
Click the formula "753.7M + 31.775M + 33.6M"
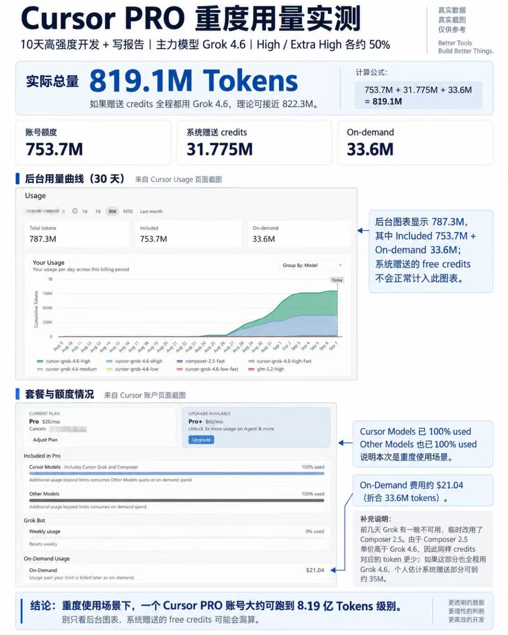tap(418, 90)
